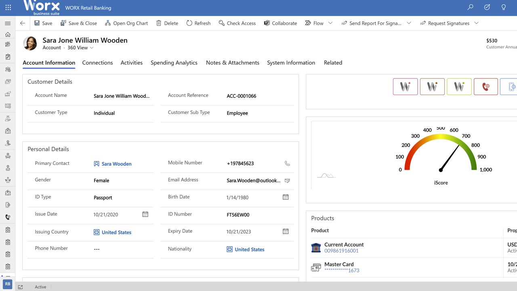
Task: Open the Birth Date calendar picker
Action: pyautogui.click(x=286, y=197)
